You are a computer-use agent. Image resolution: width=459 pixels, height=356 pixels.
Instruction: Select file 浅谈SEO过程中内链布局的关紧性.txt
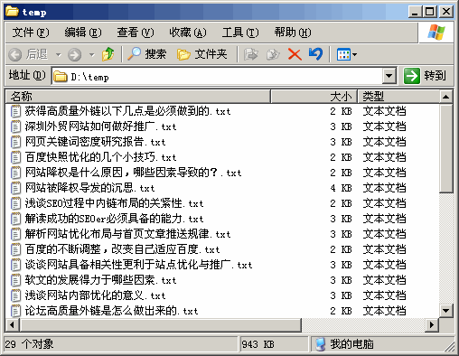115,203
